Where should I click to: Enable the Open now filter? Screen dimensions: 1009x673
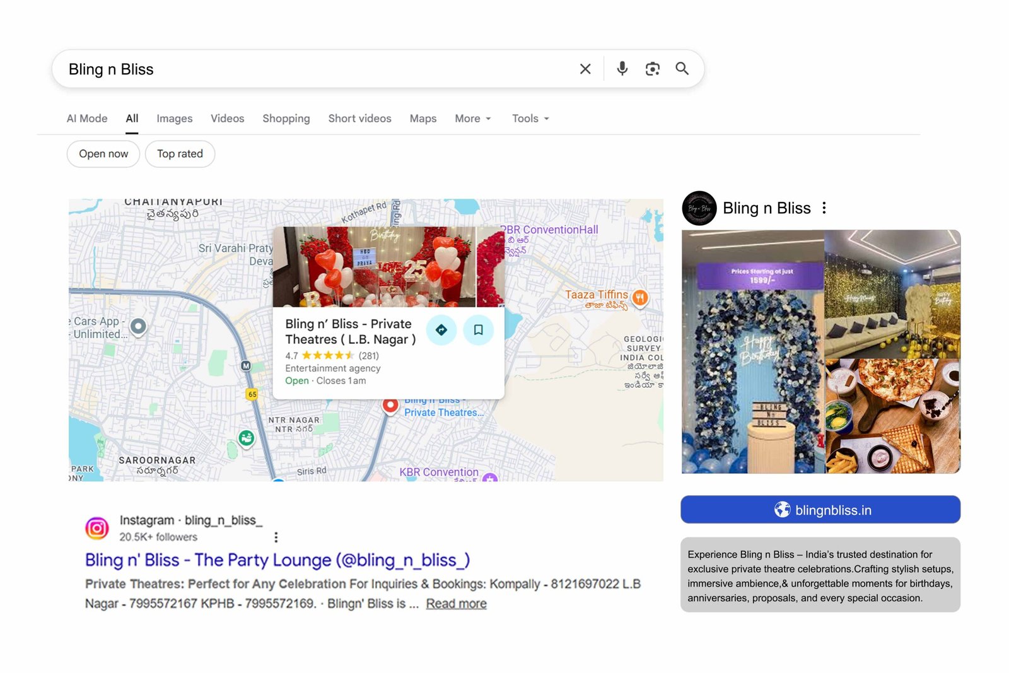pos(103,153)
